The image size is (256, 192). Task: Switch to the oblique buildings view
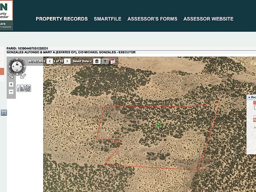20,88
